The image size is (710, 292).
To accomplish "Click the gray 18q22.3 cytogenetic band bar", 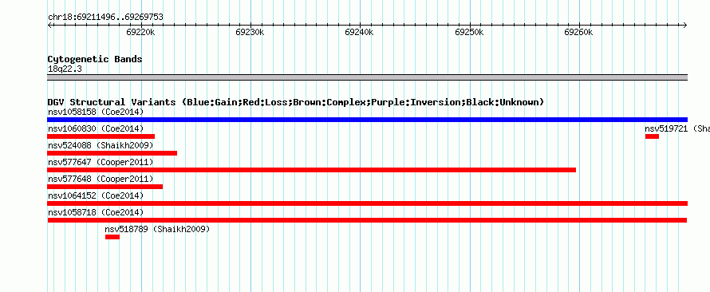I will click(367, 77).
